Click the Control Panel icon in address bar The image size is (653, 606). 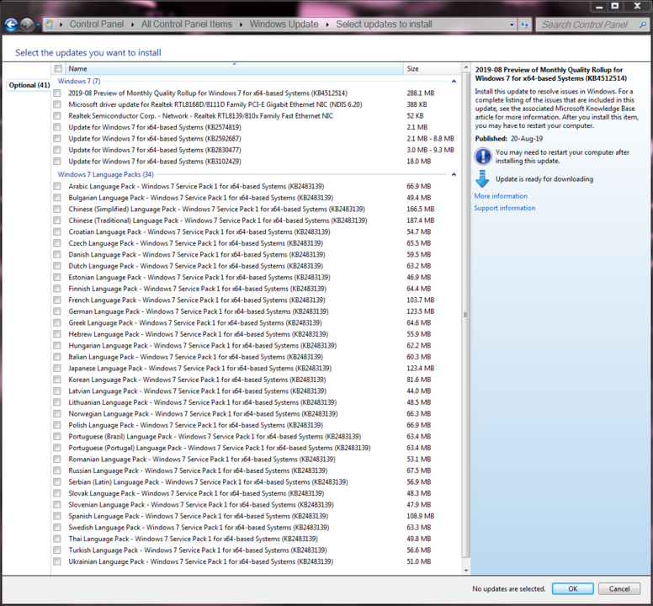(49, 24)
